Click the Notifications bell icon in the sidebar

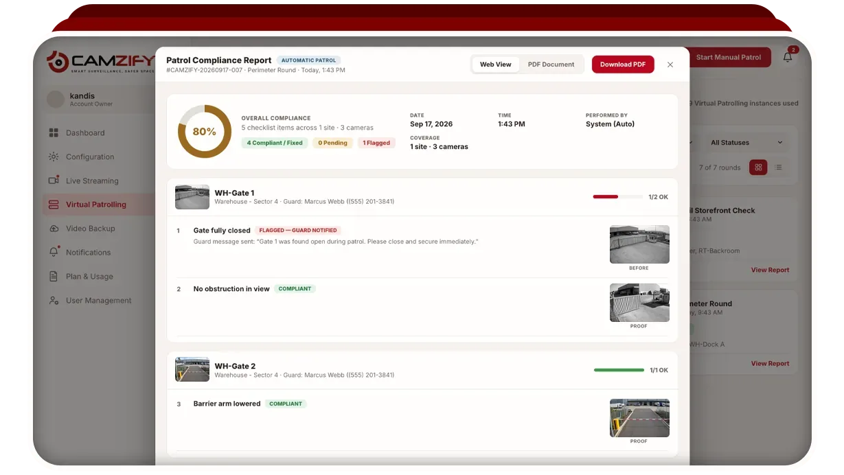[54, 252]
